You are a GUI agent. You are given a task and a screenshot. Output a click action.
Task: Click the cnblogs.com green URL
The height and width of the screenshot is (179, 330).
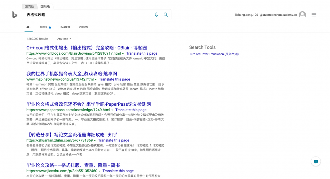(74, 54)
